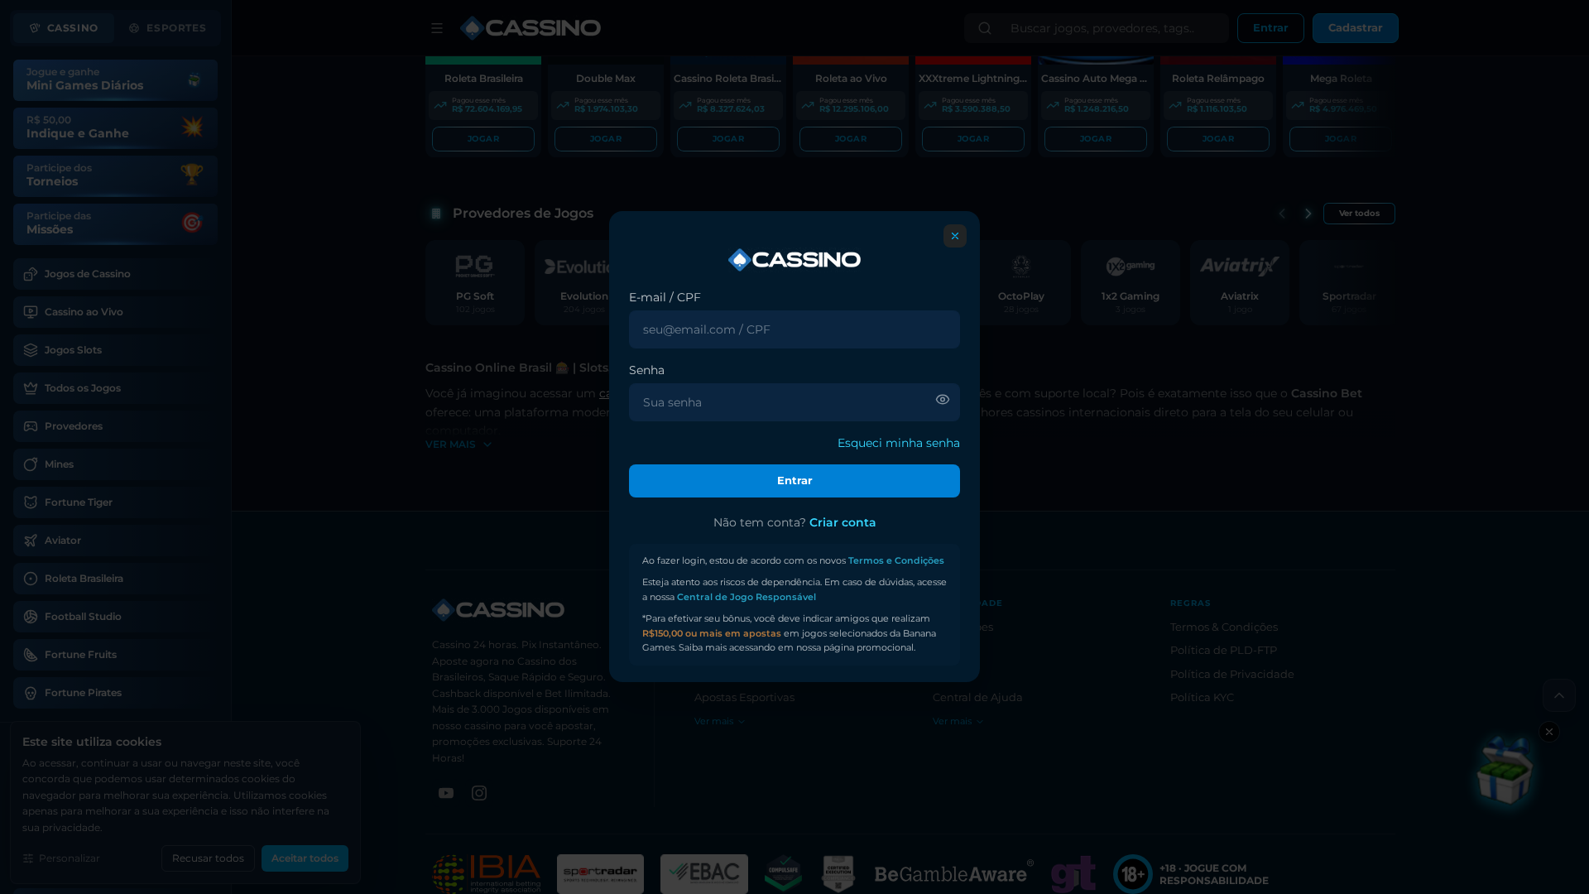
Task: Click Esqueci minha senha link
Action: [x=899, y=443]
